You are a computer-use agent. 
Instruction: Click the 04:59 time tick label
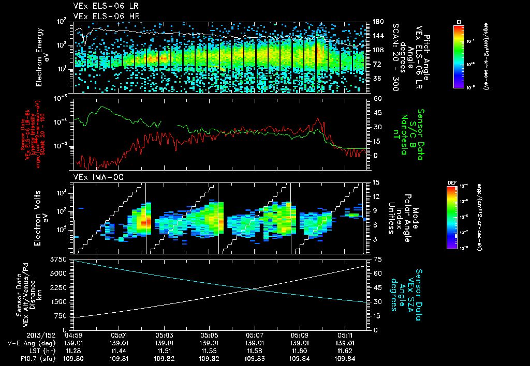click(73, 336)
